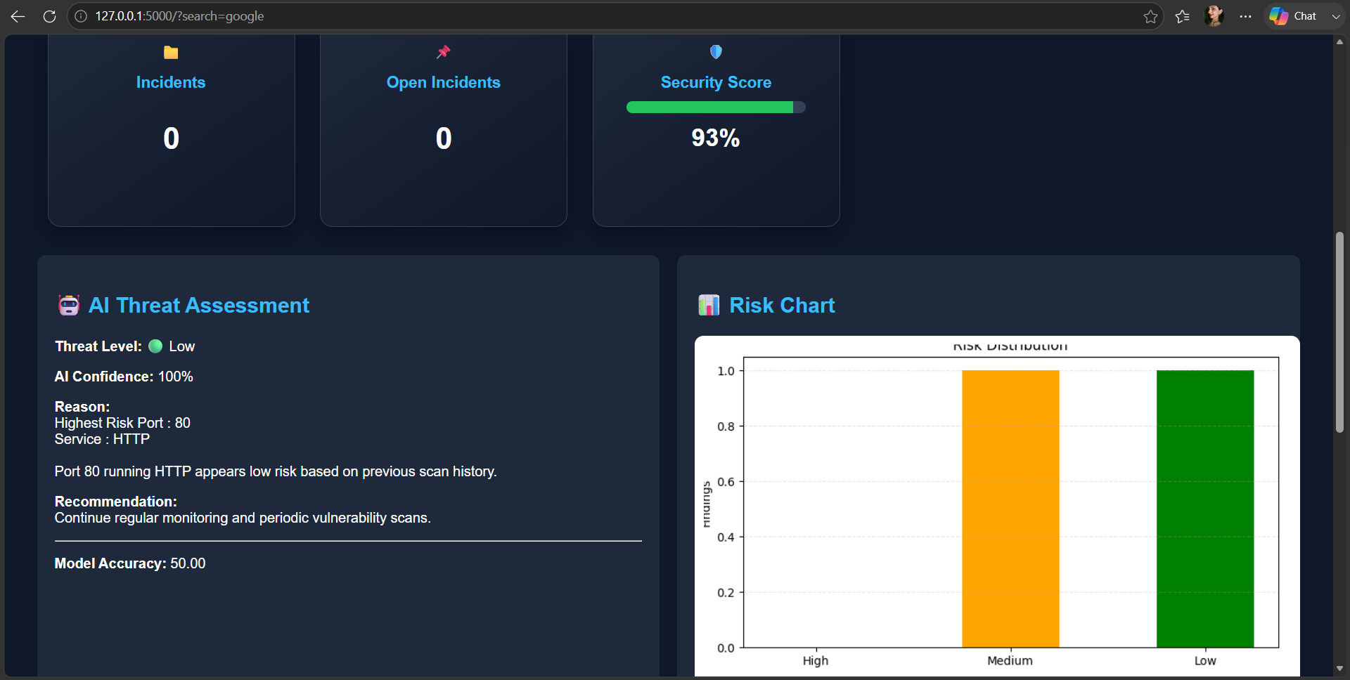Viewport: 1350px width, 680px height.
Task: Click the green Low bar in chart
Action: point(1205,509)
